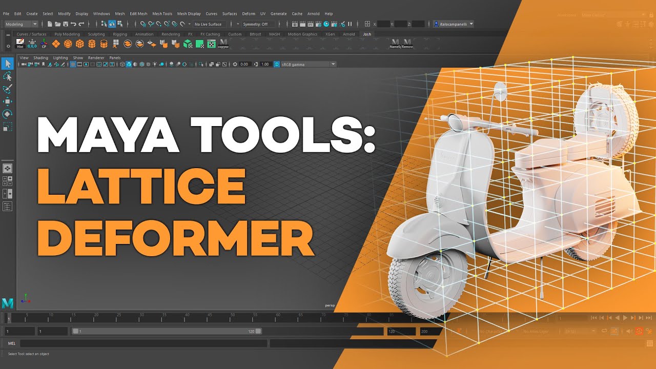This screenshot has width=656, height=369.
Task: Toggle sRGB color management button
Action: tap(277, 64)
